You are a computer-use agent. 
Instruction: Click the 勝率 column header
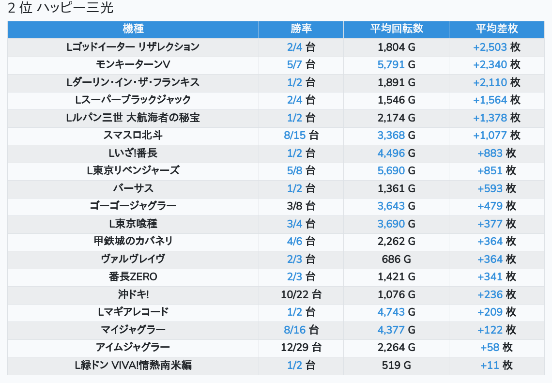(x=301, y=29)
